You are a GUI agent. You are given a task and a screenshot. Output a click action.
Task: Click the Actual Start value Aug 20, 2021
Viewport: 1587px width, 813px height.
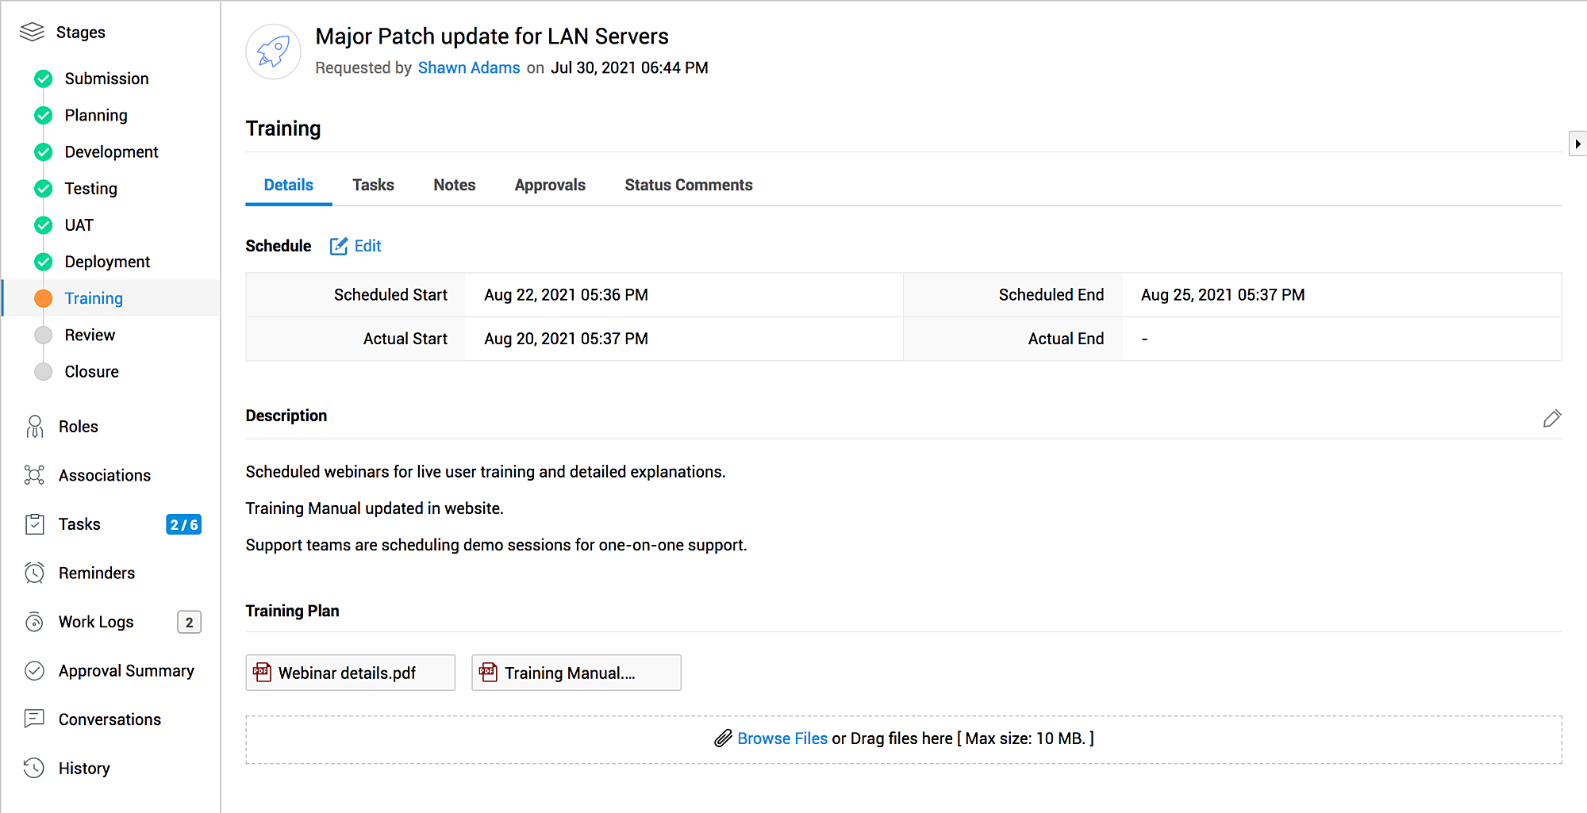[566, 339]
